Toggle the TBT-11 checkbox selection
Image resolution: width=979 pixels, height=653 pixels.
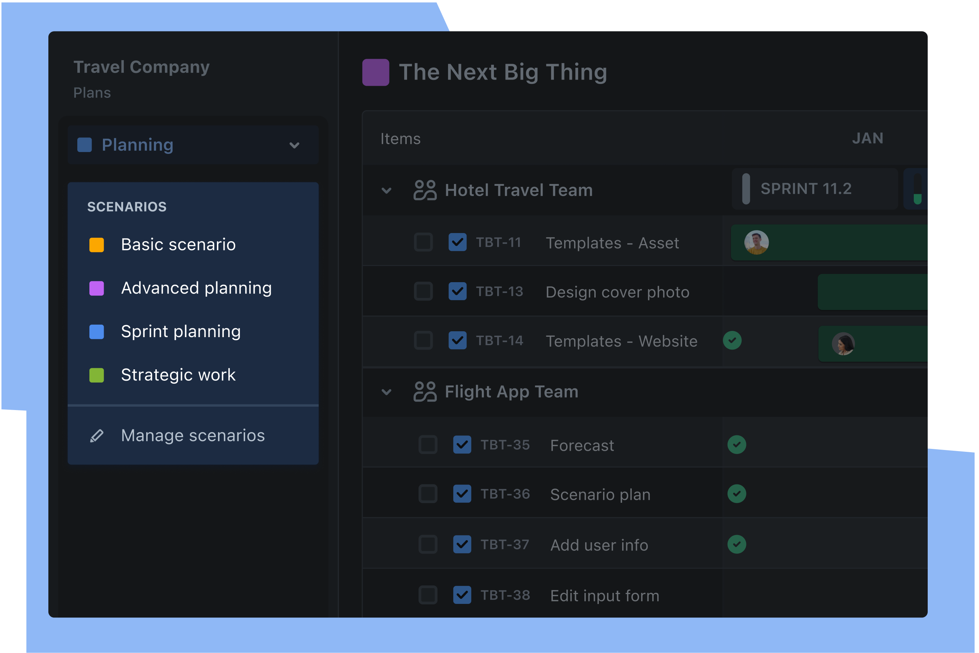coord(425,243)
